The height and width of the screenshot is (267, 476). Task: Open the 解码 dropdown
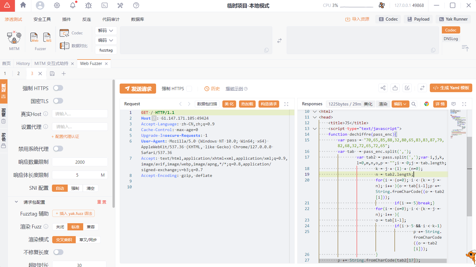pyautogui.click(x=106, y=31)
